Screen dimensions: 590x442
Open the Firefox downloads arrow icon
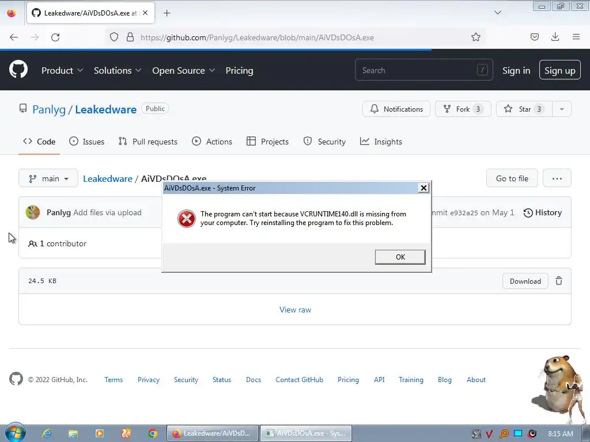click(x=555, y=37)
